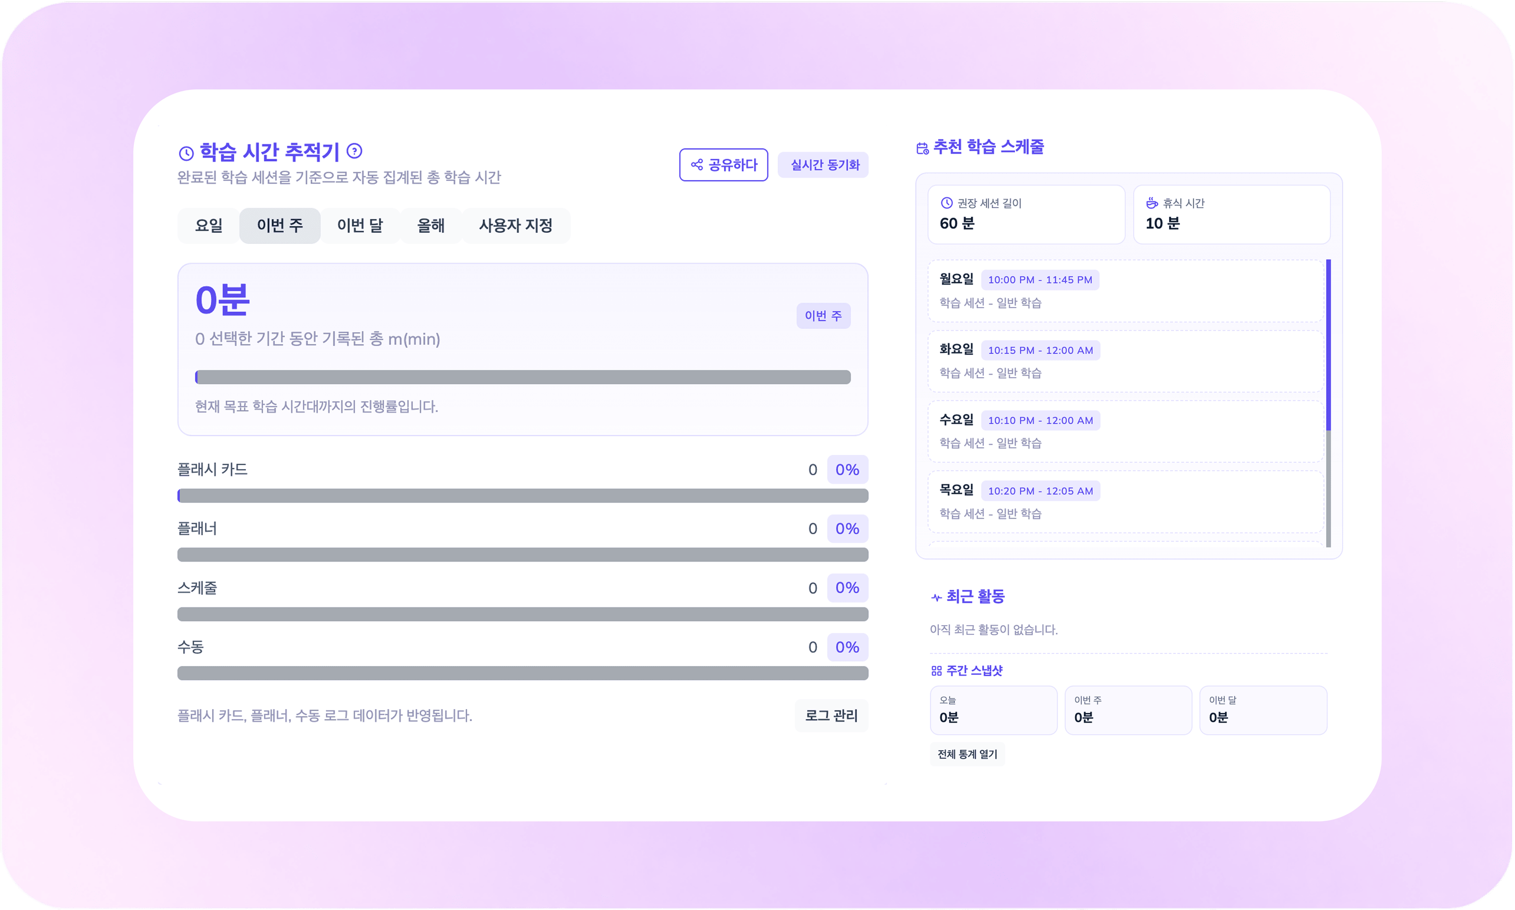Click the help question-mark icon beside 학습 시간 추적기
This screenshot has width=1515, height=910.
(355, 151)
